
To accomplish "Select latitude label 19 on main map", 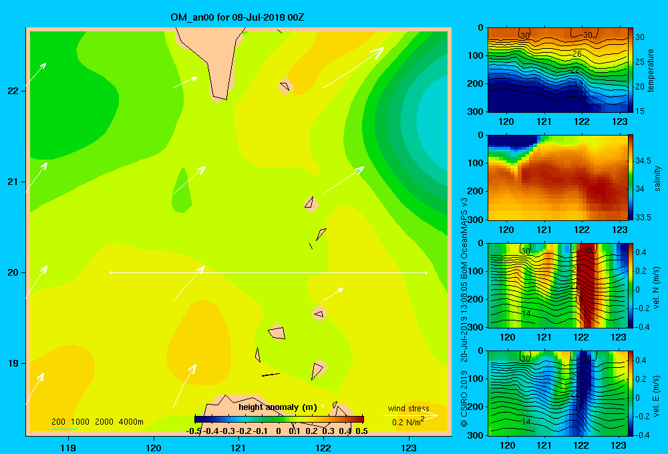I will tap(13, 363).
